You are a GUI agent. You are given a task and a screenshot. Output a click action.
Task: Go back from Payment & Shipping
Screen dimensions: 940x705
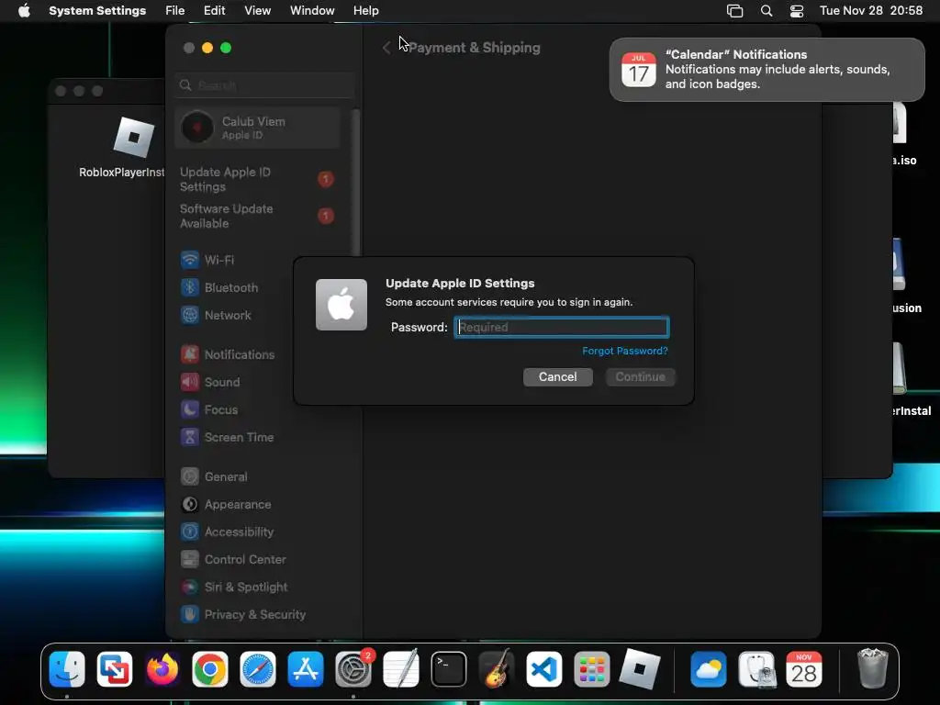click(x=386, y=48)
